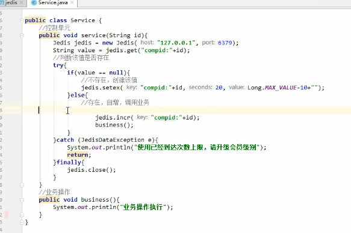
Task: Switch to the jedis editor tab
Action: click(x=11, y=2)
